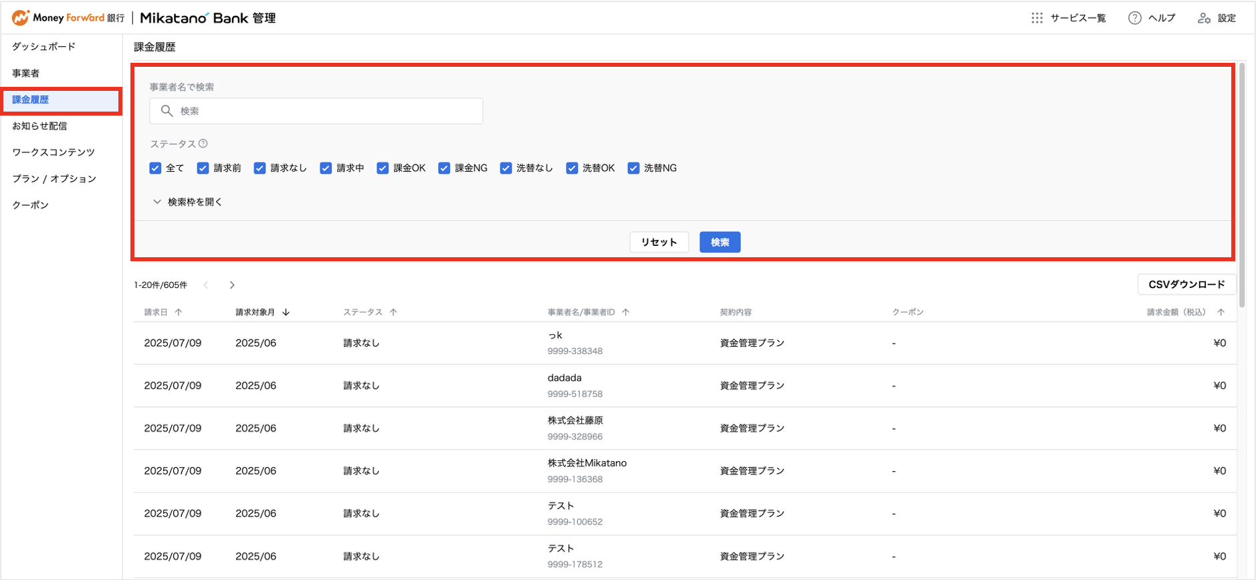Click Mikatano Bank 管理 header title

tap(208, 18)
